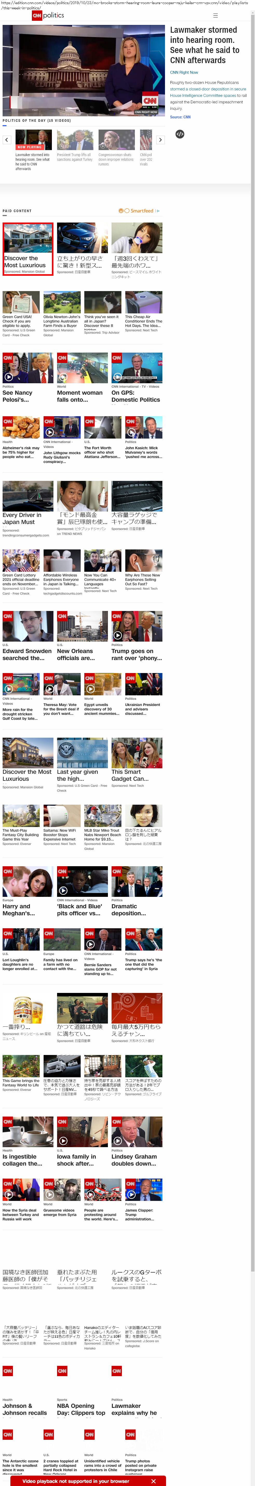The width and height of the screenshot is (255, 1486).
Task: Play the 'Trump goes on rant' video icon
Action: coord(118,635)
